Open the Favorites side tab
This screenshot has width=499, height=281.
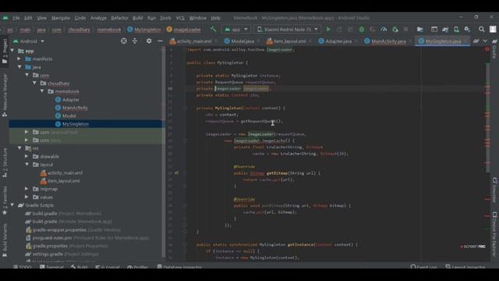tap(5, 201)
